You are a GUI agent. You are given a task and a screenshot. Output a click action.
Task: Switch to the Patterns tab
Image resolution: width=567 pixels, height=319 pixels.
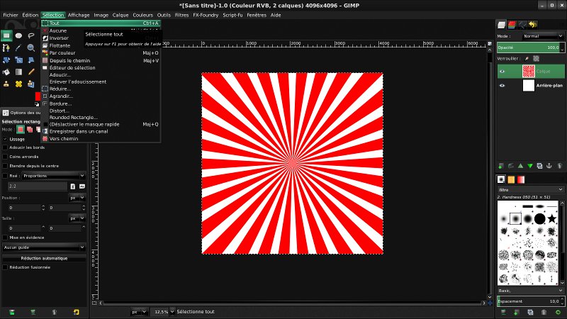click(x=511, y=179)
